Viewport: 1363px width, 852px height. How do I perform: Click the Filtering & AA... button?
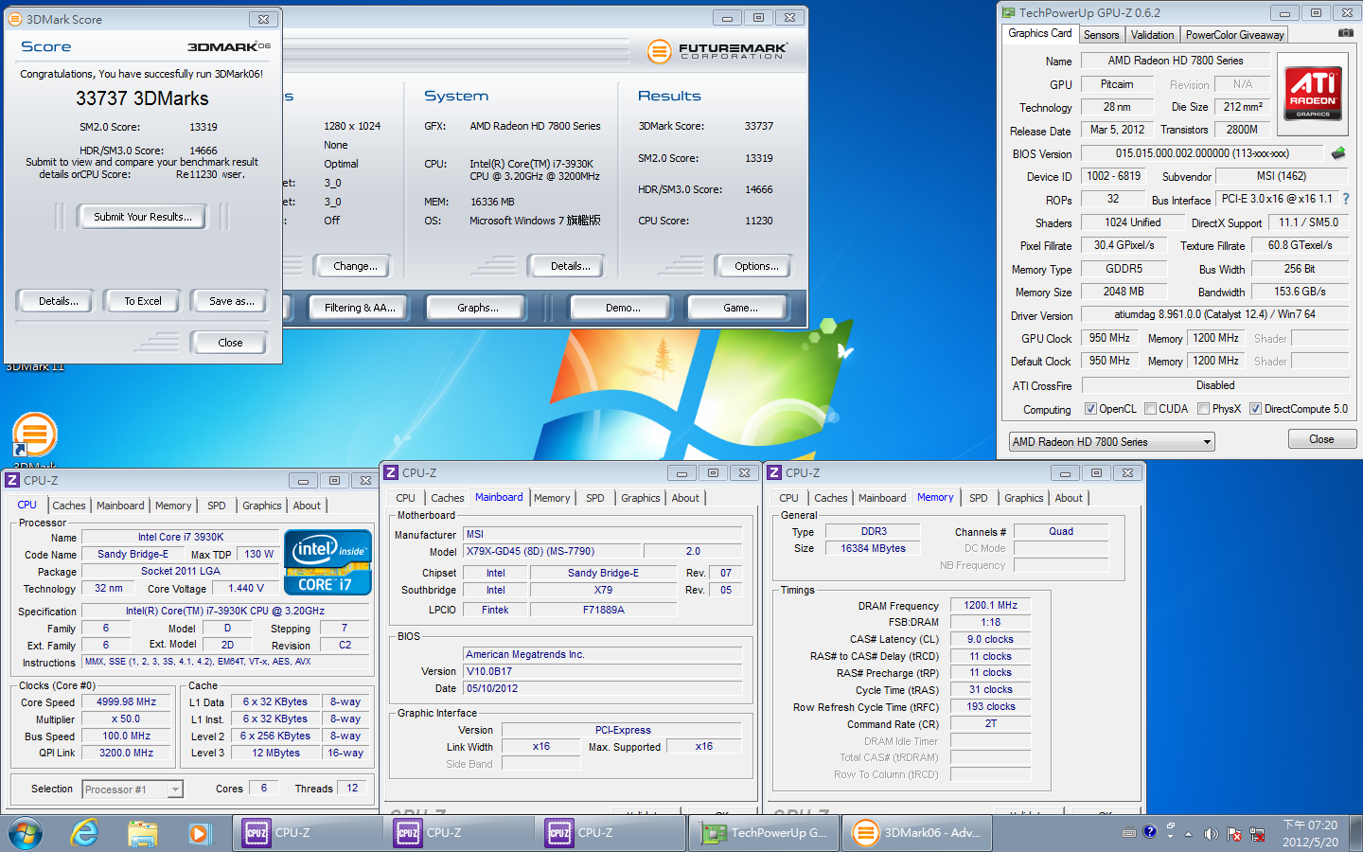(360, 308)
